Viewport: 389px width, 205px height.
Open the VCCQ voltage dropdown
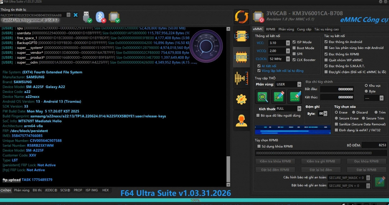point(288,51)
